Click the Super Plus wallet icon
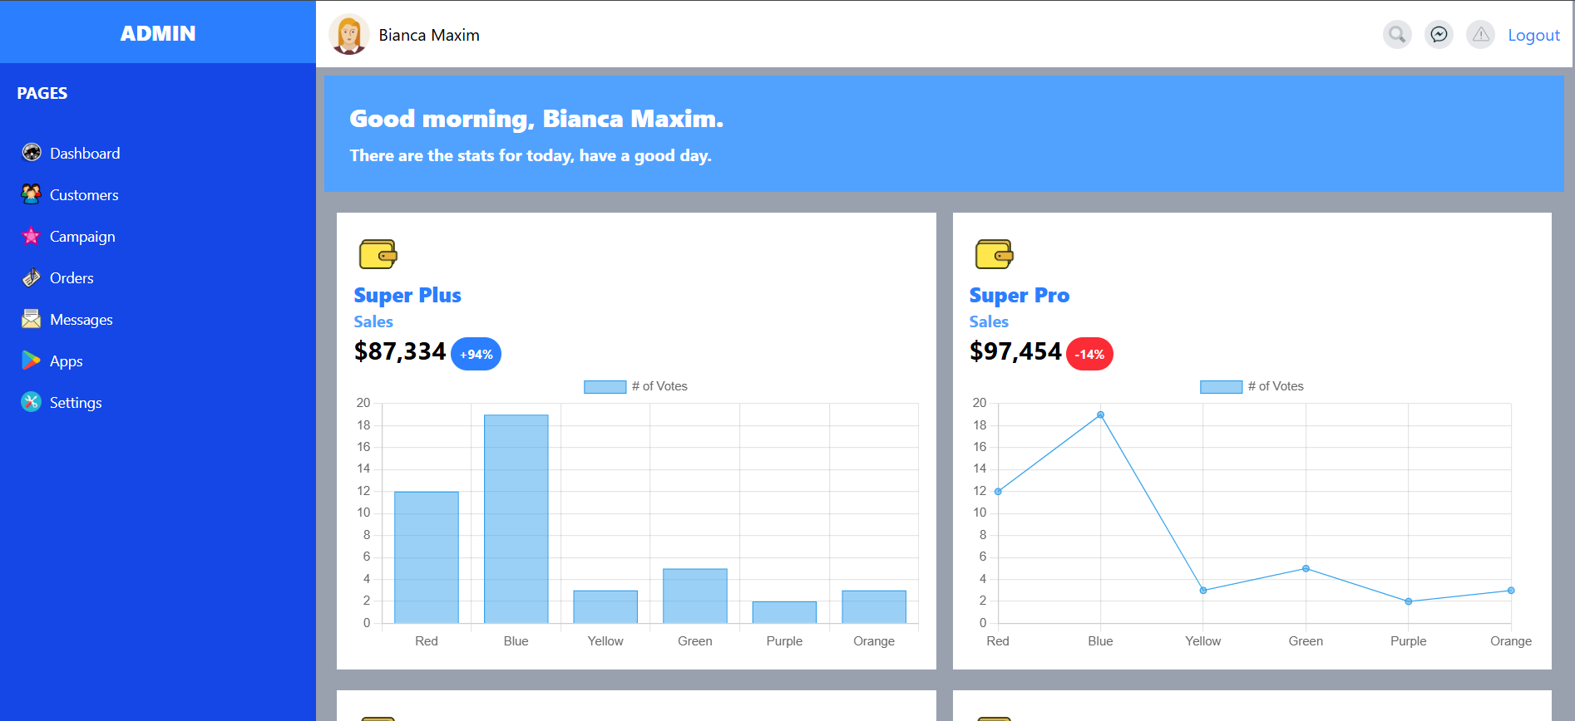Screen dimensions: 1575x721 [x=378, y=254]
